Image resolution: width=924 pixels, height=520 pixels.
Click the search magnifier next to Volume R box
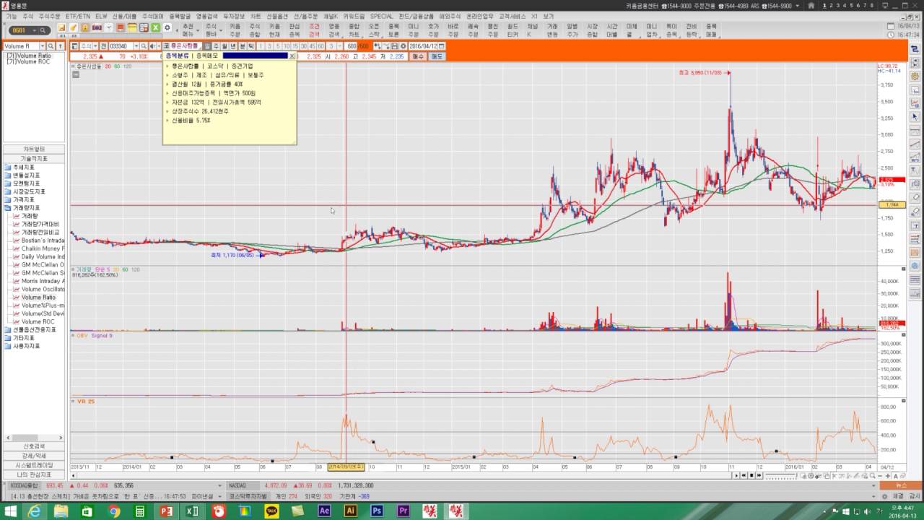[51, 46]
